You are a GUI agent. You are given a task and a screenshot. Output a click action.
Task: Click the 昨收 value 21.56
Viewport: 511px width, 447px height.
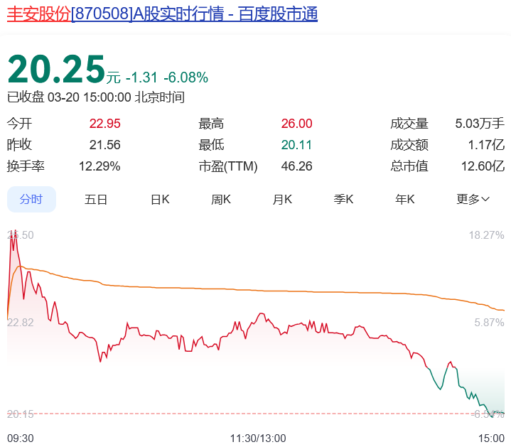(105, 145)
